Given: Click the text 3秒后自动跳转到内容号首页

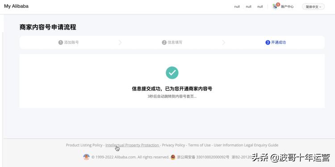Looking at the screenshot, I should pos(172,96).
